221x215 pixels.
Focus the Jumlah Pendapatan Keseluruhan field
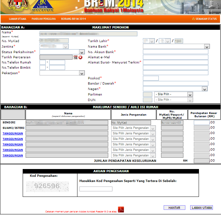(x=202, y=161)
